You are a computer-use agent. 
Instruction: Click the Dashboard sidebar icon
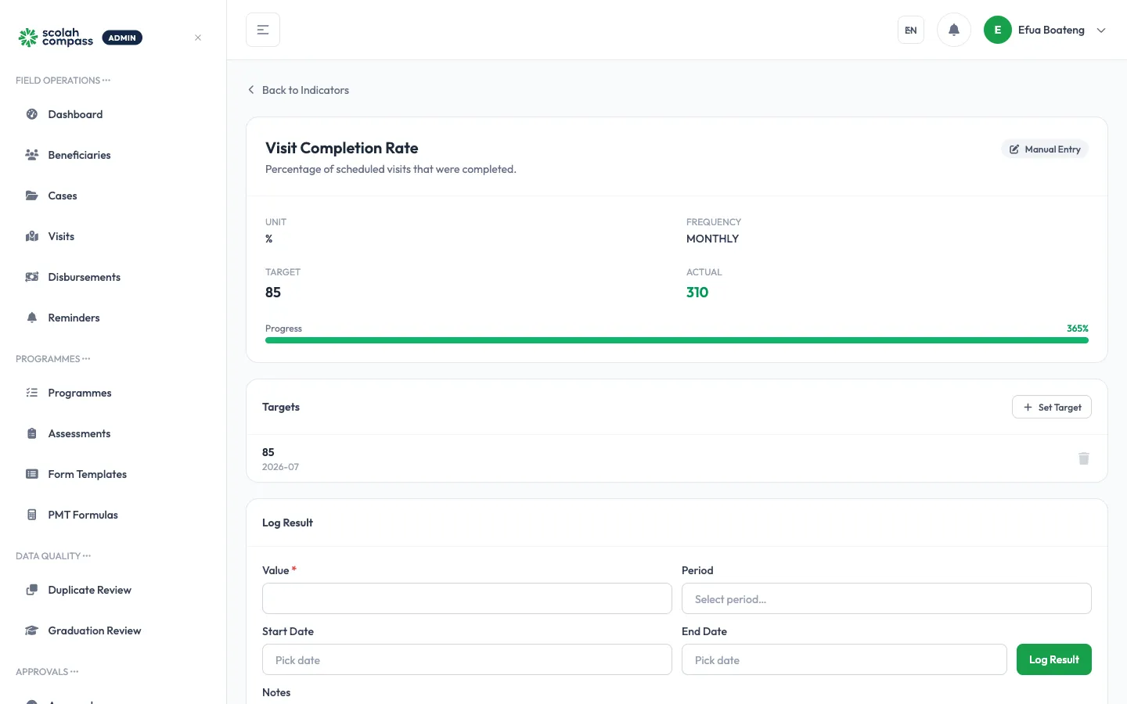32,114
